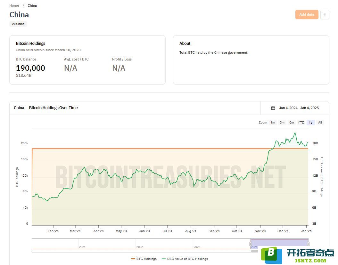Click the 'China held bitcoin since March 10, 2020.' text
Image resolution: width=338 pixels, height=265 pixels.
(49, 50)
